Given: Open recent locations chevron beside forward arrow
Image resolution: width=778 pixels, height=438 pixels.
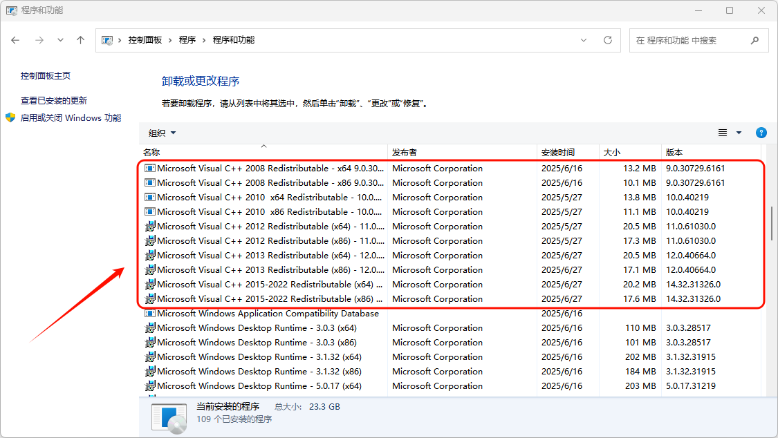Looking at the screenshot, I should point(60,40).
